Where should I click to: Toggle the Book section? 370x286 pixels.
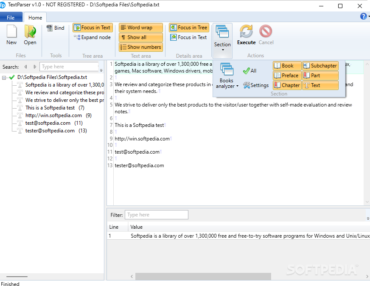point(287,66)
